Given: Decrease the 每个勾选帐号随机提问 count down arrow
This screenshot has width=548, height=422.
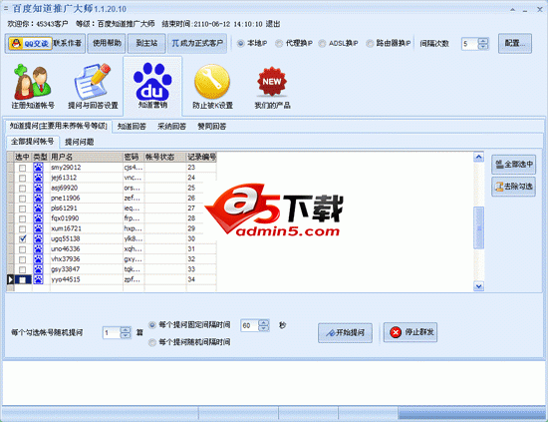Looking at the screenshot, I should coord(126,335).
